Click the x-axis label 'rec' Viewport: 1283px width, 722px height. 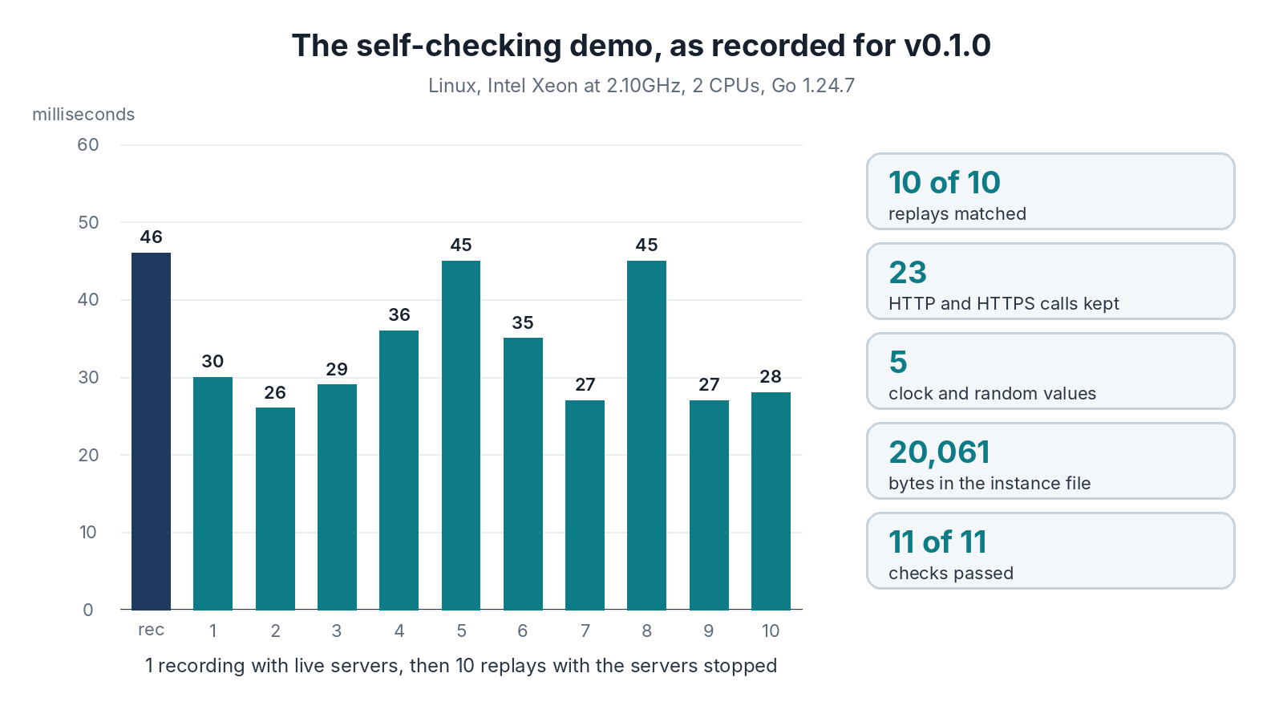coord(151,630)
